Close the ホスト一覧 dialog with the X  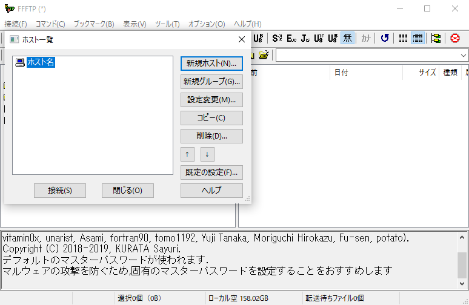click(242, 39)
